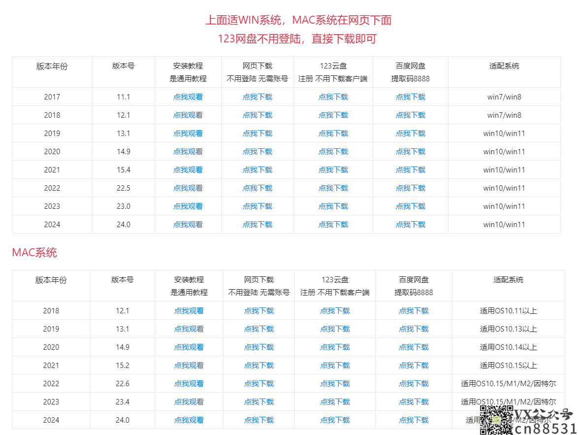This screenshot has width=578, height=435.
Task: Select version number 11.1 cell
Action: [x=124, y=97]
